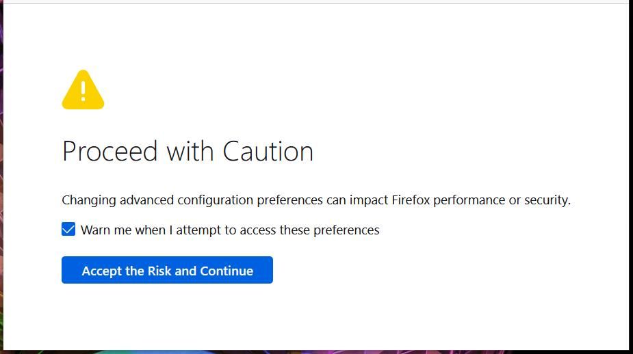633x354 pixels.
Task: Click the dark wallpaper strip below the page
Action: point(315,351)
